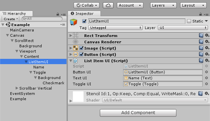
Task: Open List Item UI script help icon
Action: pyautogui.click(x=201, y=60)
